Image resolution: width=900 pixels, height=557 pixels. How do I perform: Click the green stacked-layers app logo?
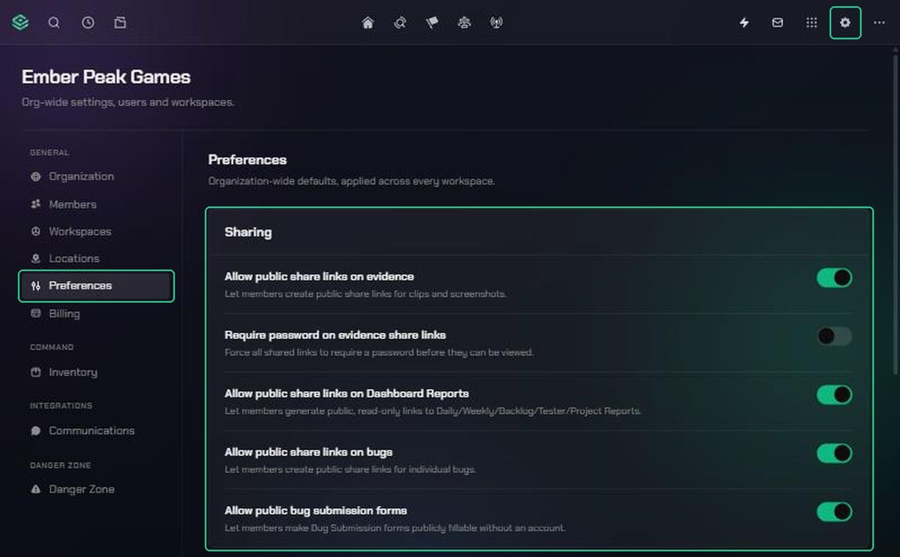pos(20,22)
